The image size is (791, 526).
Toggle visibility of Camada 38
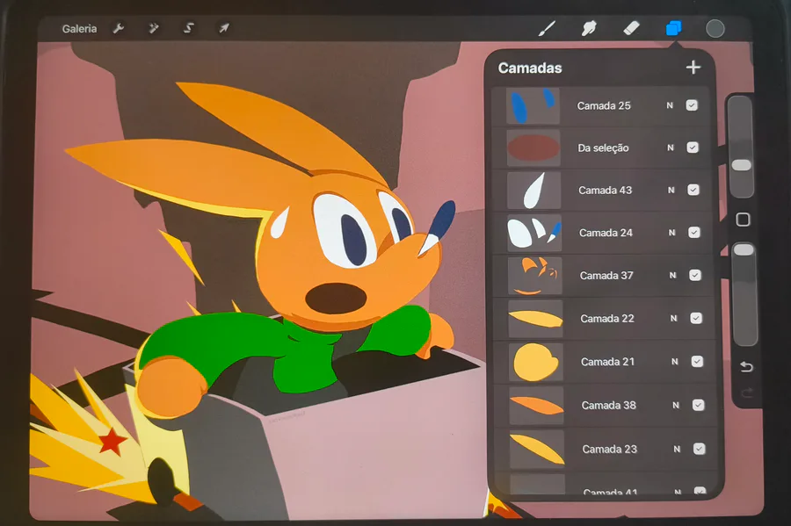pyautogui.click(x=698, y=405)
